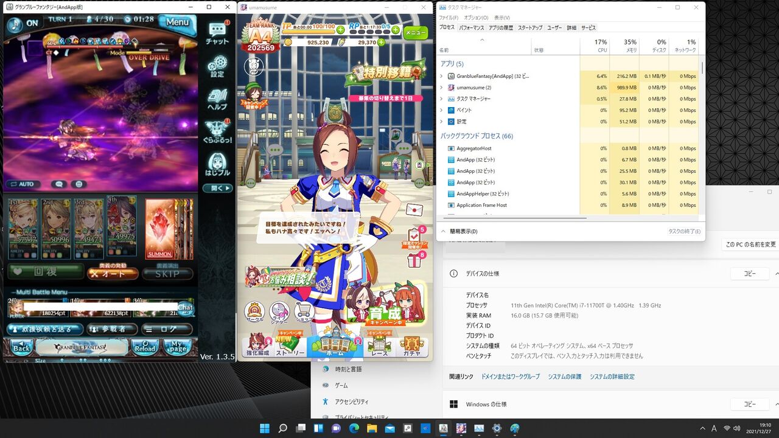Open the ショップ cart icon
Image resolution: width=779 pixels, height=438 pixels.
pyautogui.click(x=304, y=311)
